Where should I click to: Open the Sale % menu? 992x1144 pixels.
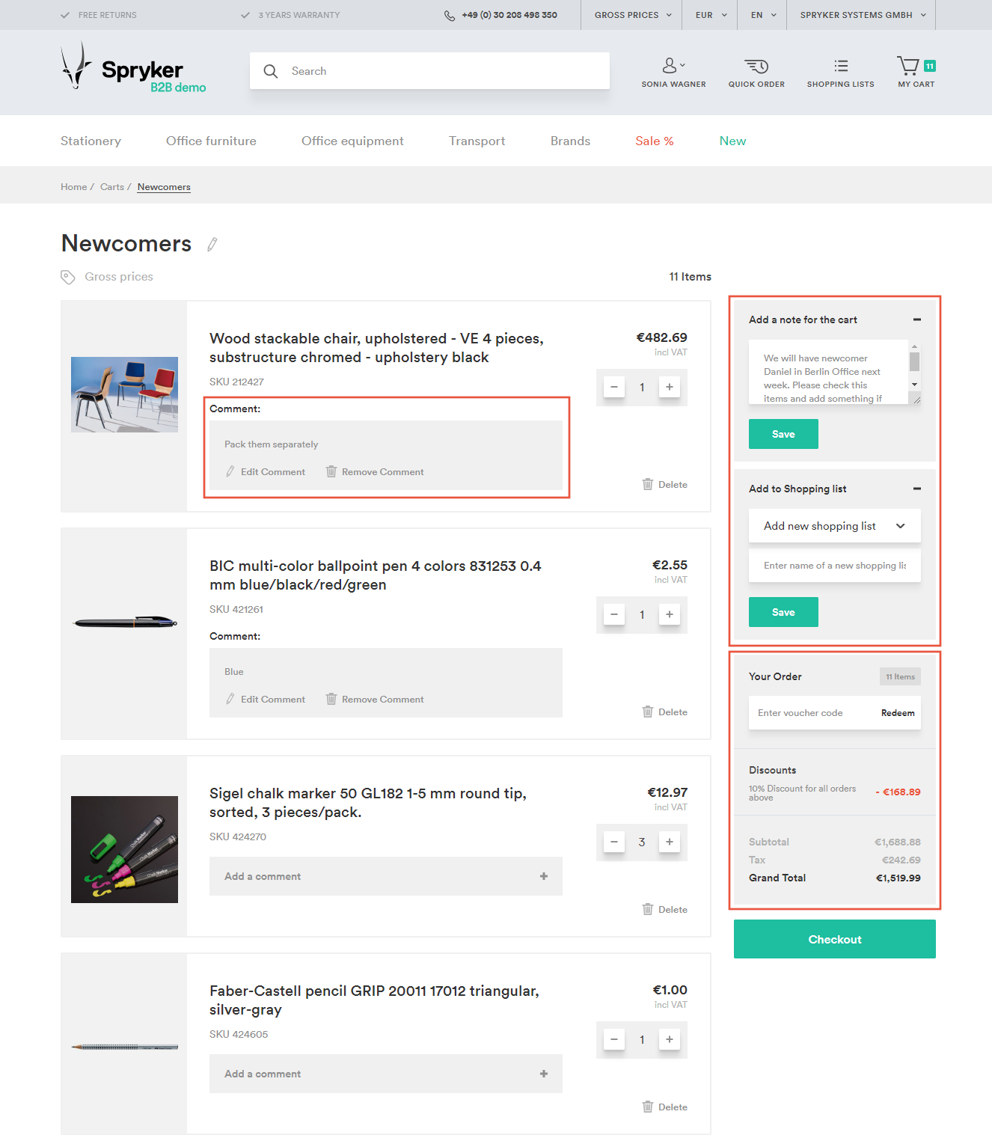655,141
